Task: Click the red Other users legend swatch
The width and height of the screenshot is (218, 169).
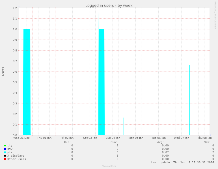Action: tap(5, 159)
